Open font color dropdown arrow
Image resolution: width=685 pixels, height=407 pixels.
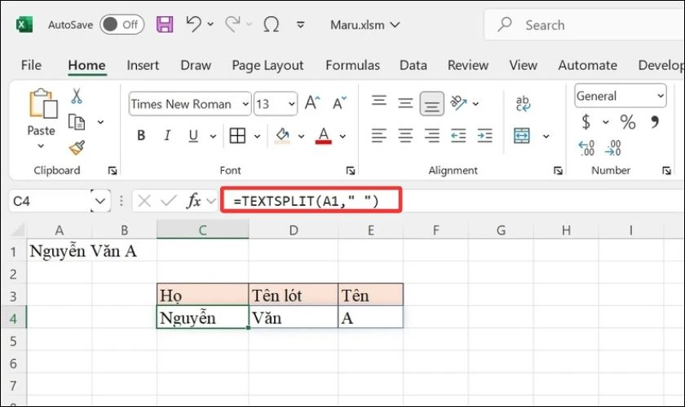point(343,136)
